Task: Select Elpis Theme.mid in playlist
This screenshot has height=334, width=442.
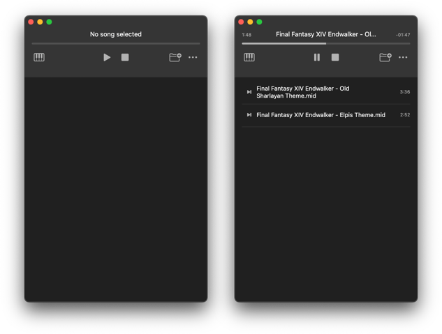Action: point(326,115)
